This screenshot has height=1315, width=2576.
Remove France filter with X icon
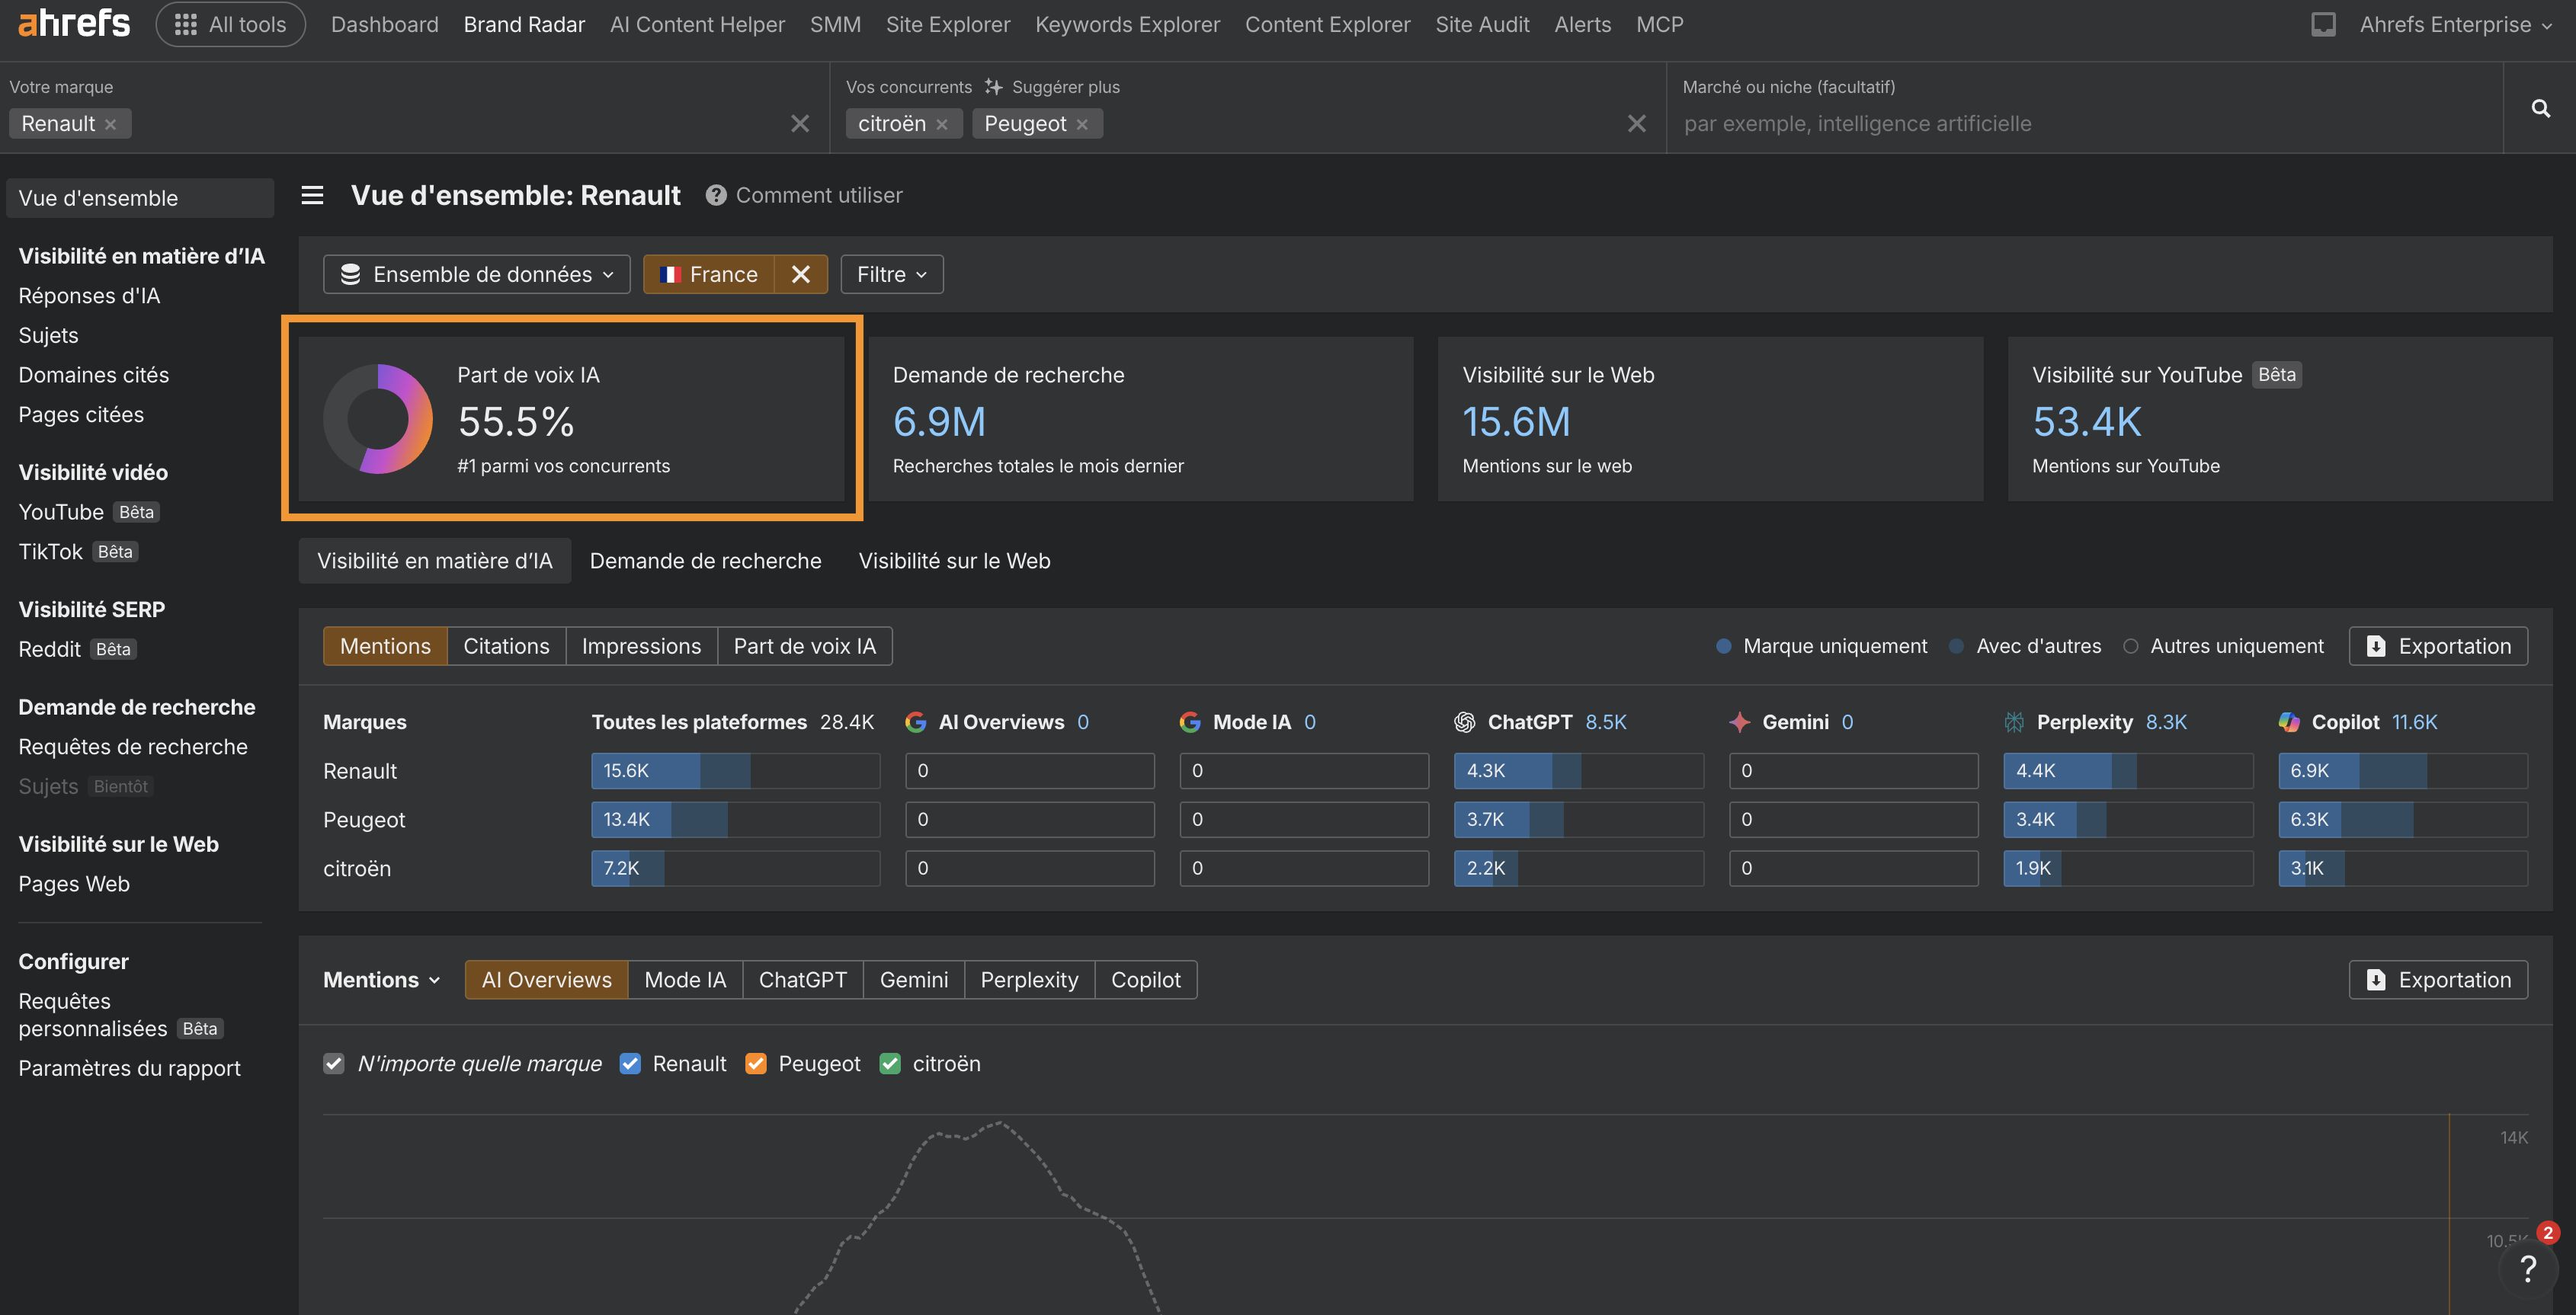800,274
